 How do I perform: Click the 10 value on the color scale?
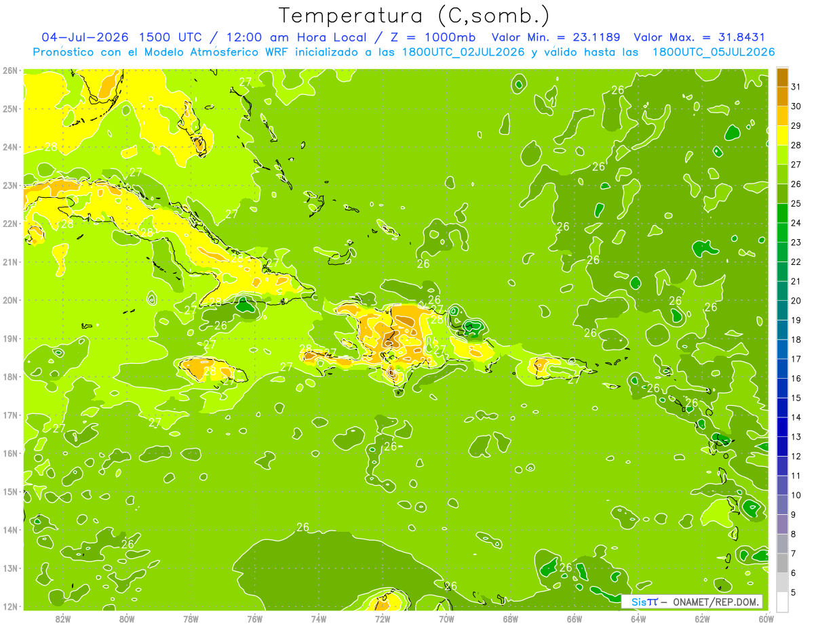[796, 495]
